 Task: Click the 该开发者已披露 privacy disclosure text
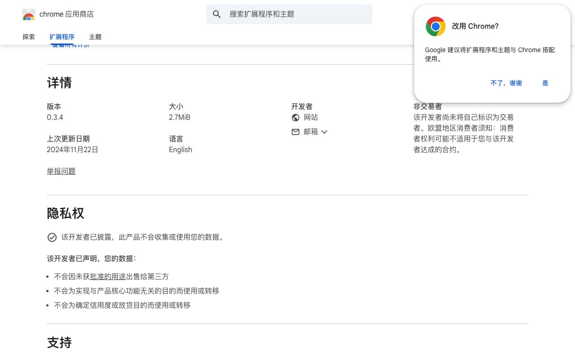[143, 237]
